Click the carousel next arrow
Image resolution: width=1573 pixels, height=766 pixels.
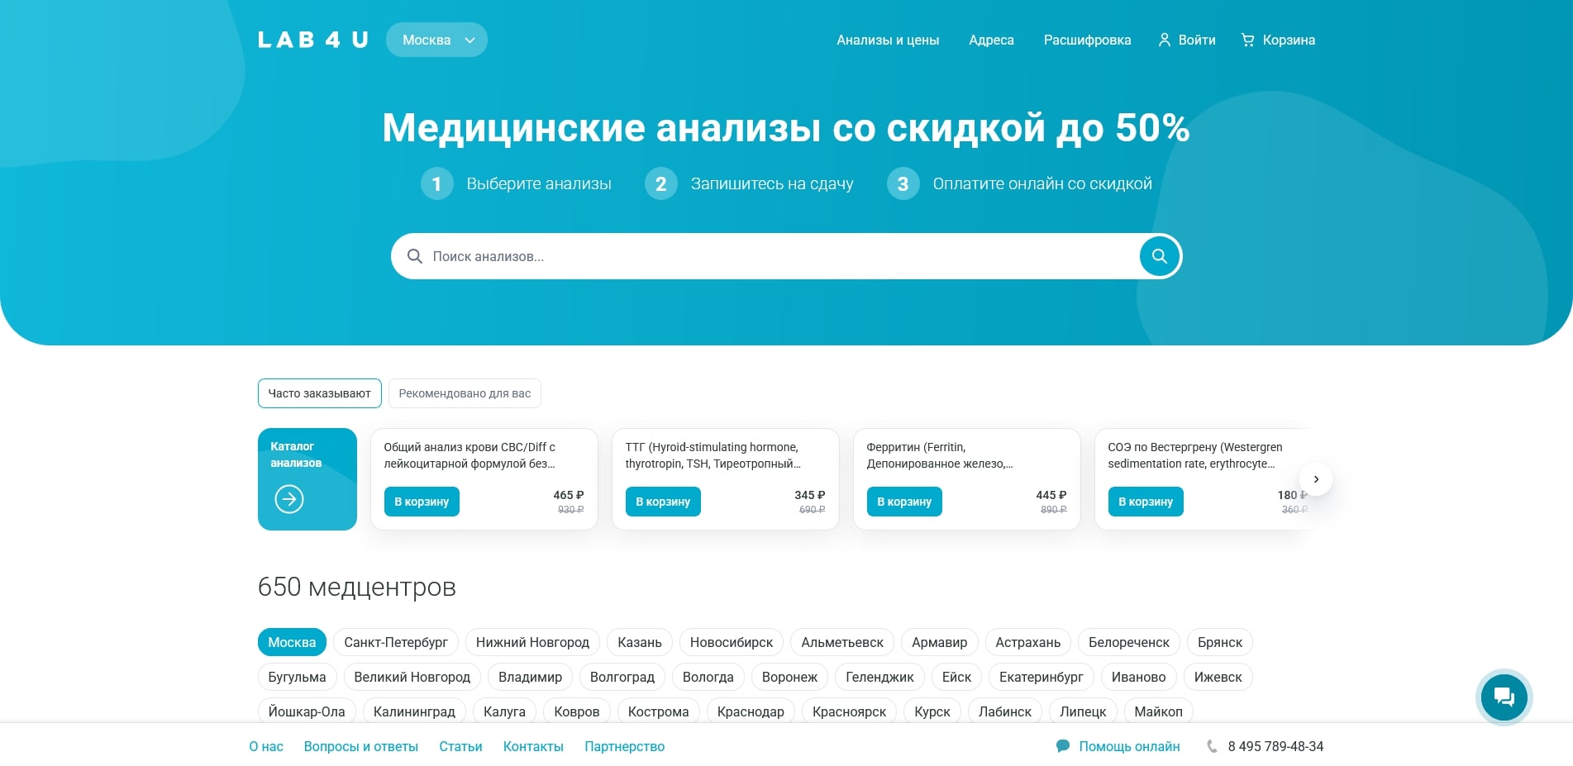click(x=1316, y=479)
